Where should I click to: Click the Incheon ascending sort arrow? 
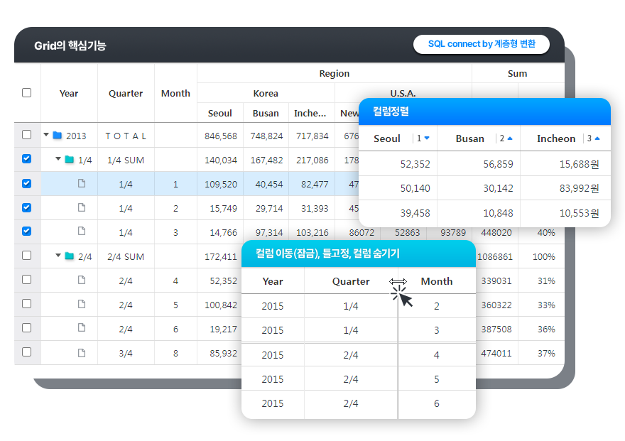tap(597, 138)
